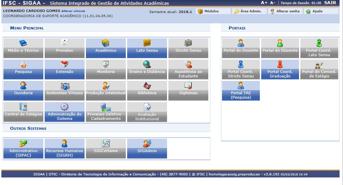Click the Alterar vínculo link
The width and height of the screenshot is (343, 185).
point(73,11)
